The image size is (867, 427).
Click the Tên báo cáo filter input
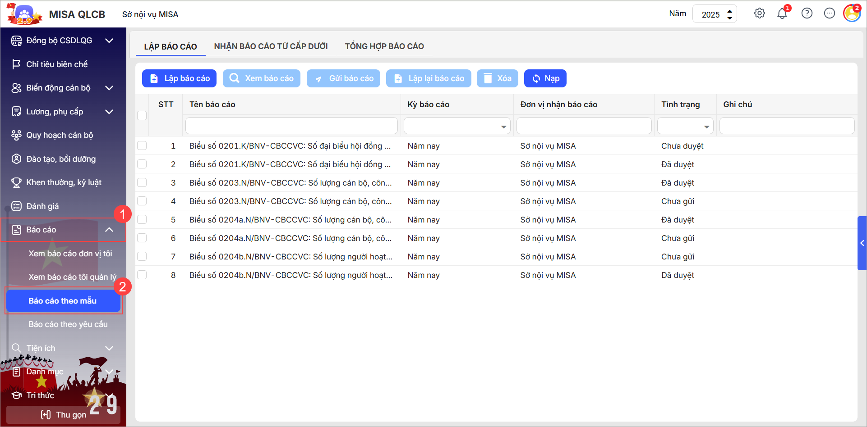click(291, 126)
